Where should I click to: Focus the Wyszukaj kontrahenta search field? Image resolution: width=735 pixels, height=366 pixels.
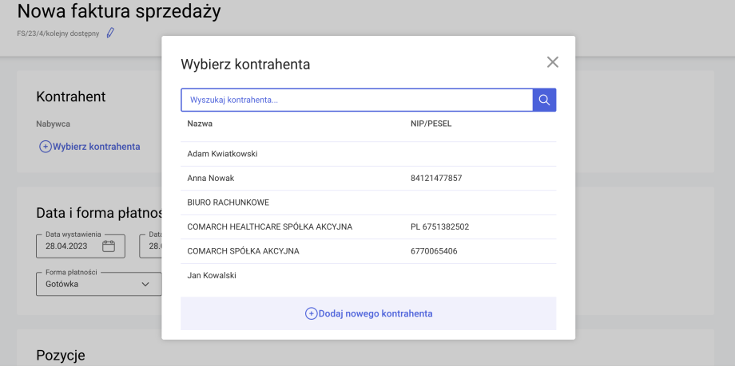point(356,100)
